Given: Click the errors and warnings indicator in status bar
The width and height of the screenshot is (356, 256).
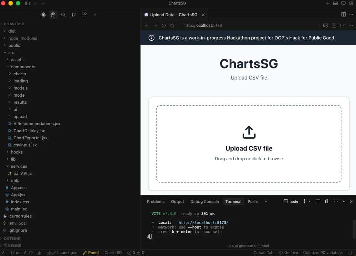Looking at the screenshot, I should [x=136, y=252].
